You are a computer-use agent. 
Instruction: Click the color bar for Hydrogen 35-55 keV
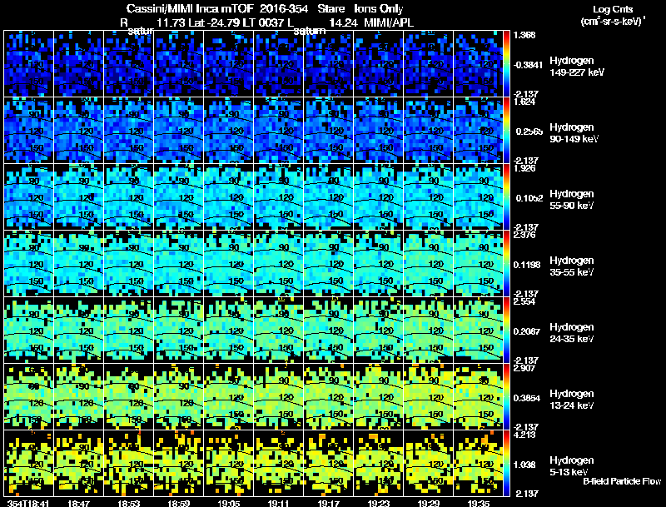pyautogui.click(x=506, y=264)
